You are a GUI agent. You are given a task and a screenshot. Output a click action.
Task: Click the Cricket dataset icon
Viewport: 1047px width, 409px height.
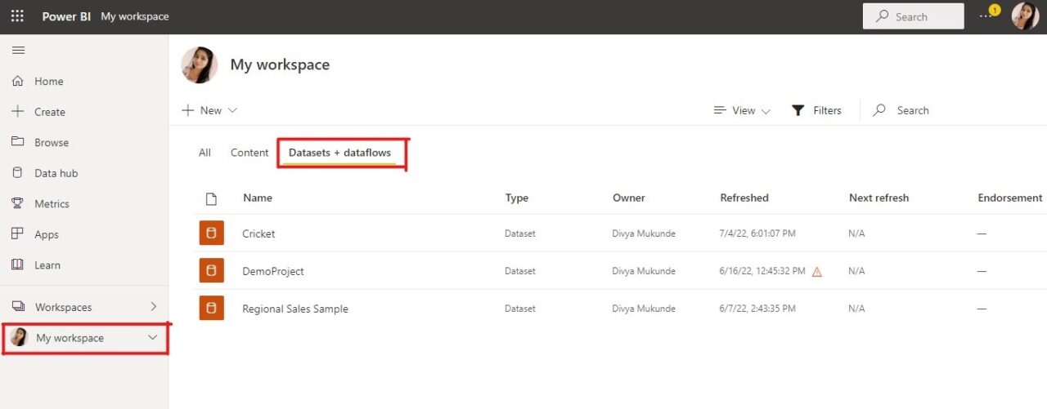coord(211,233)
